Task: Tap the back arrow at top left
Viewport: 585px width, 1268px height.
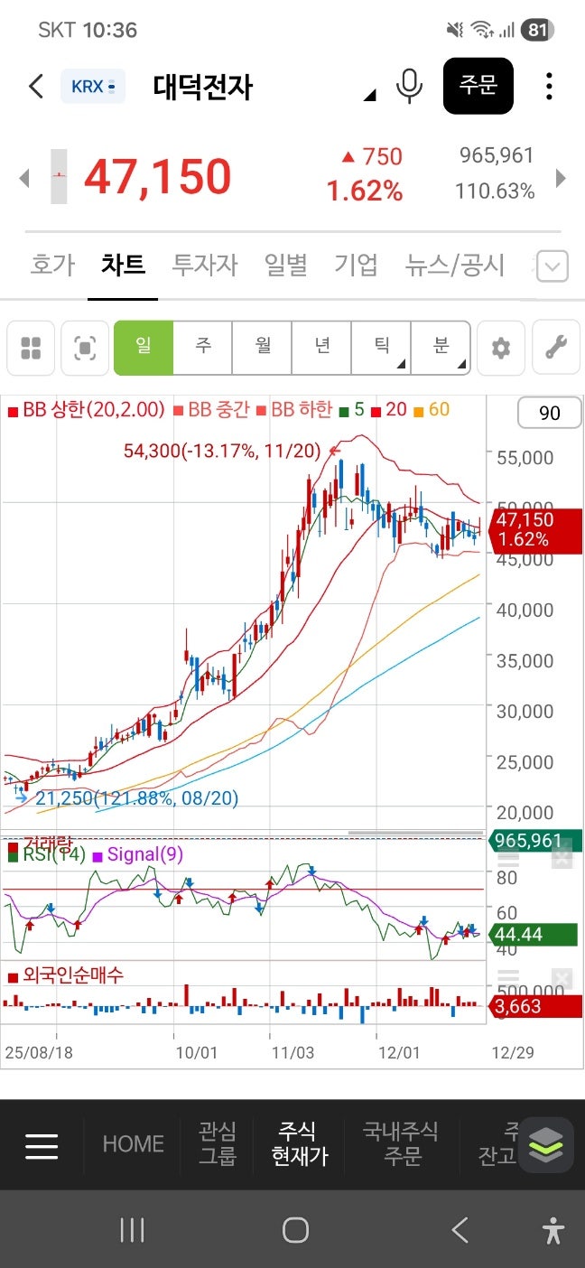Action: pyautogui.click(x=36, y=87)
